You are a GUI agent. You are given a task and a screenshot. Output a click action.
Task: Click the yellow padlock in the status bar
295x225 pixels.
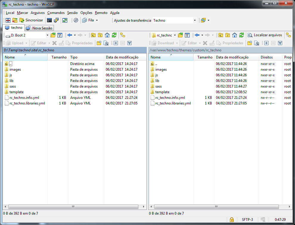click(232, 219)
